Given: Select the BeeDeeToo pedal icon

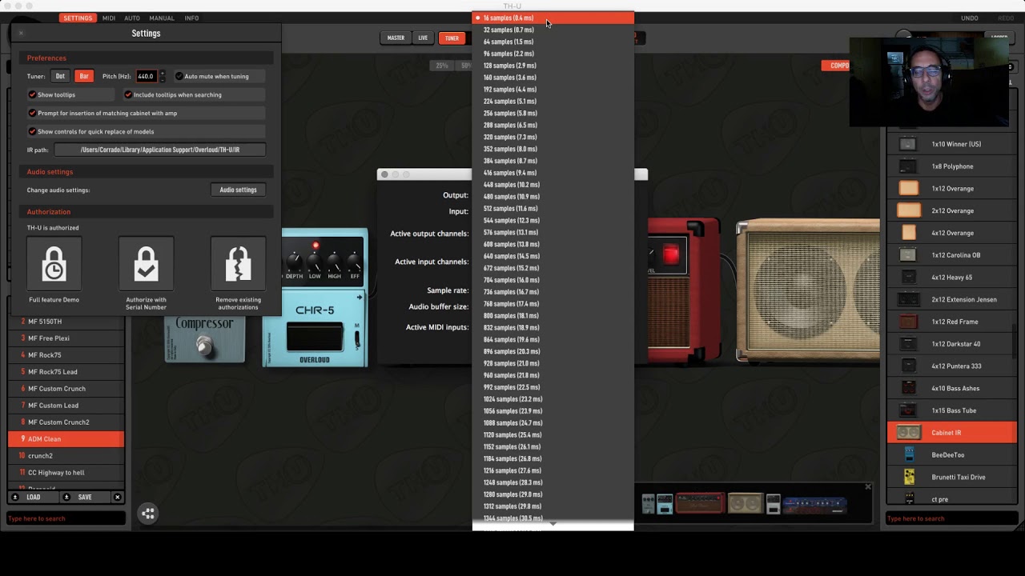Looking at the screenshot, I should [x=909, y=454].
